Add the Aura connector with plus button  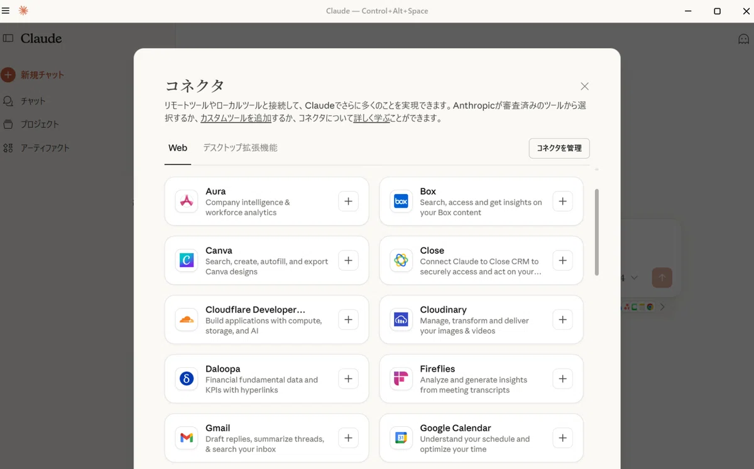pyautogui.click(x=348, y=202)
